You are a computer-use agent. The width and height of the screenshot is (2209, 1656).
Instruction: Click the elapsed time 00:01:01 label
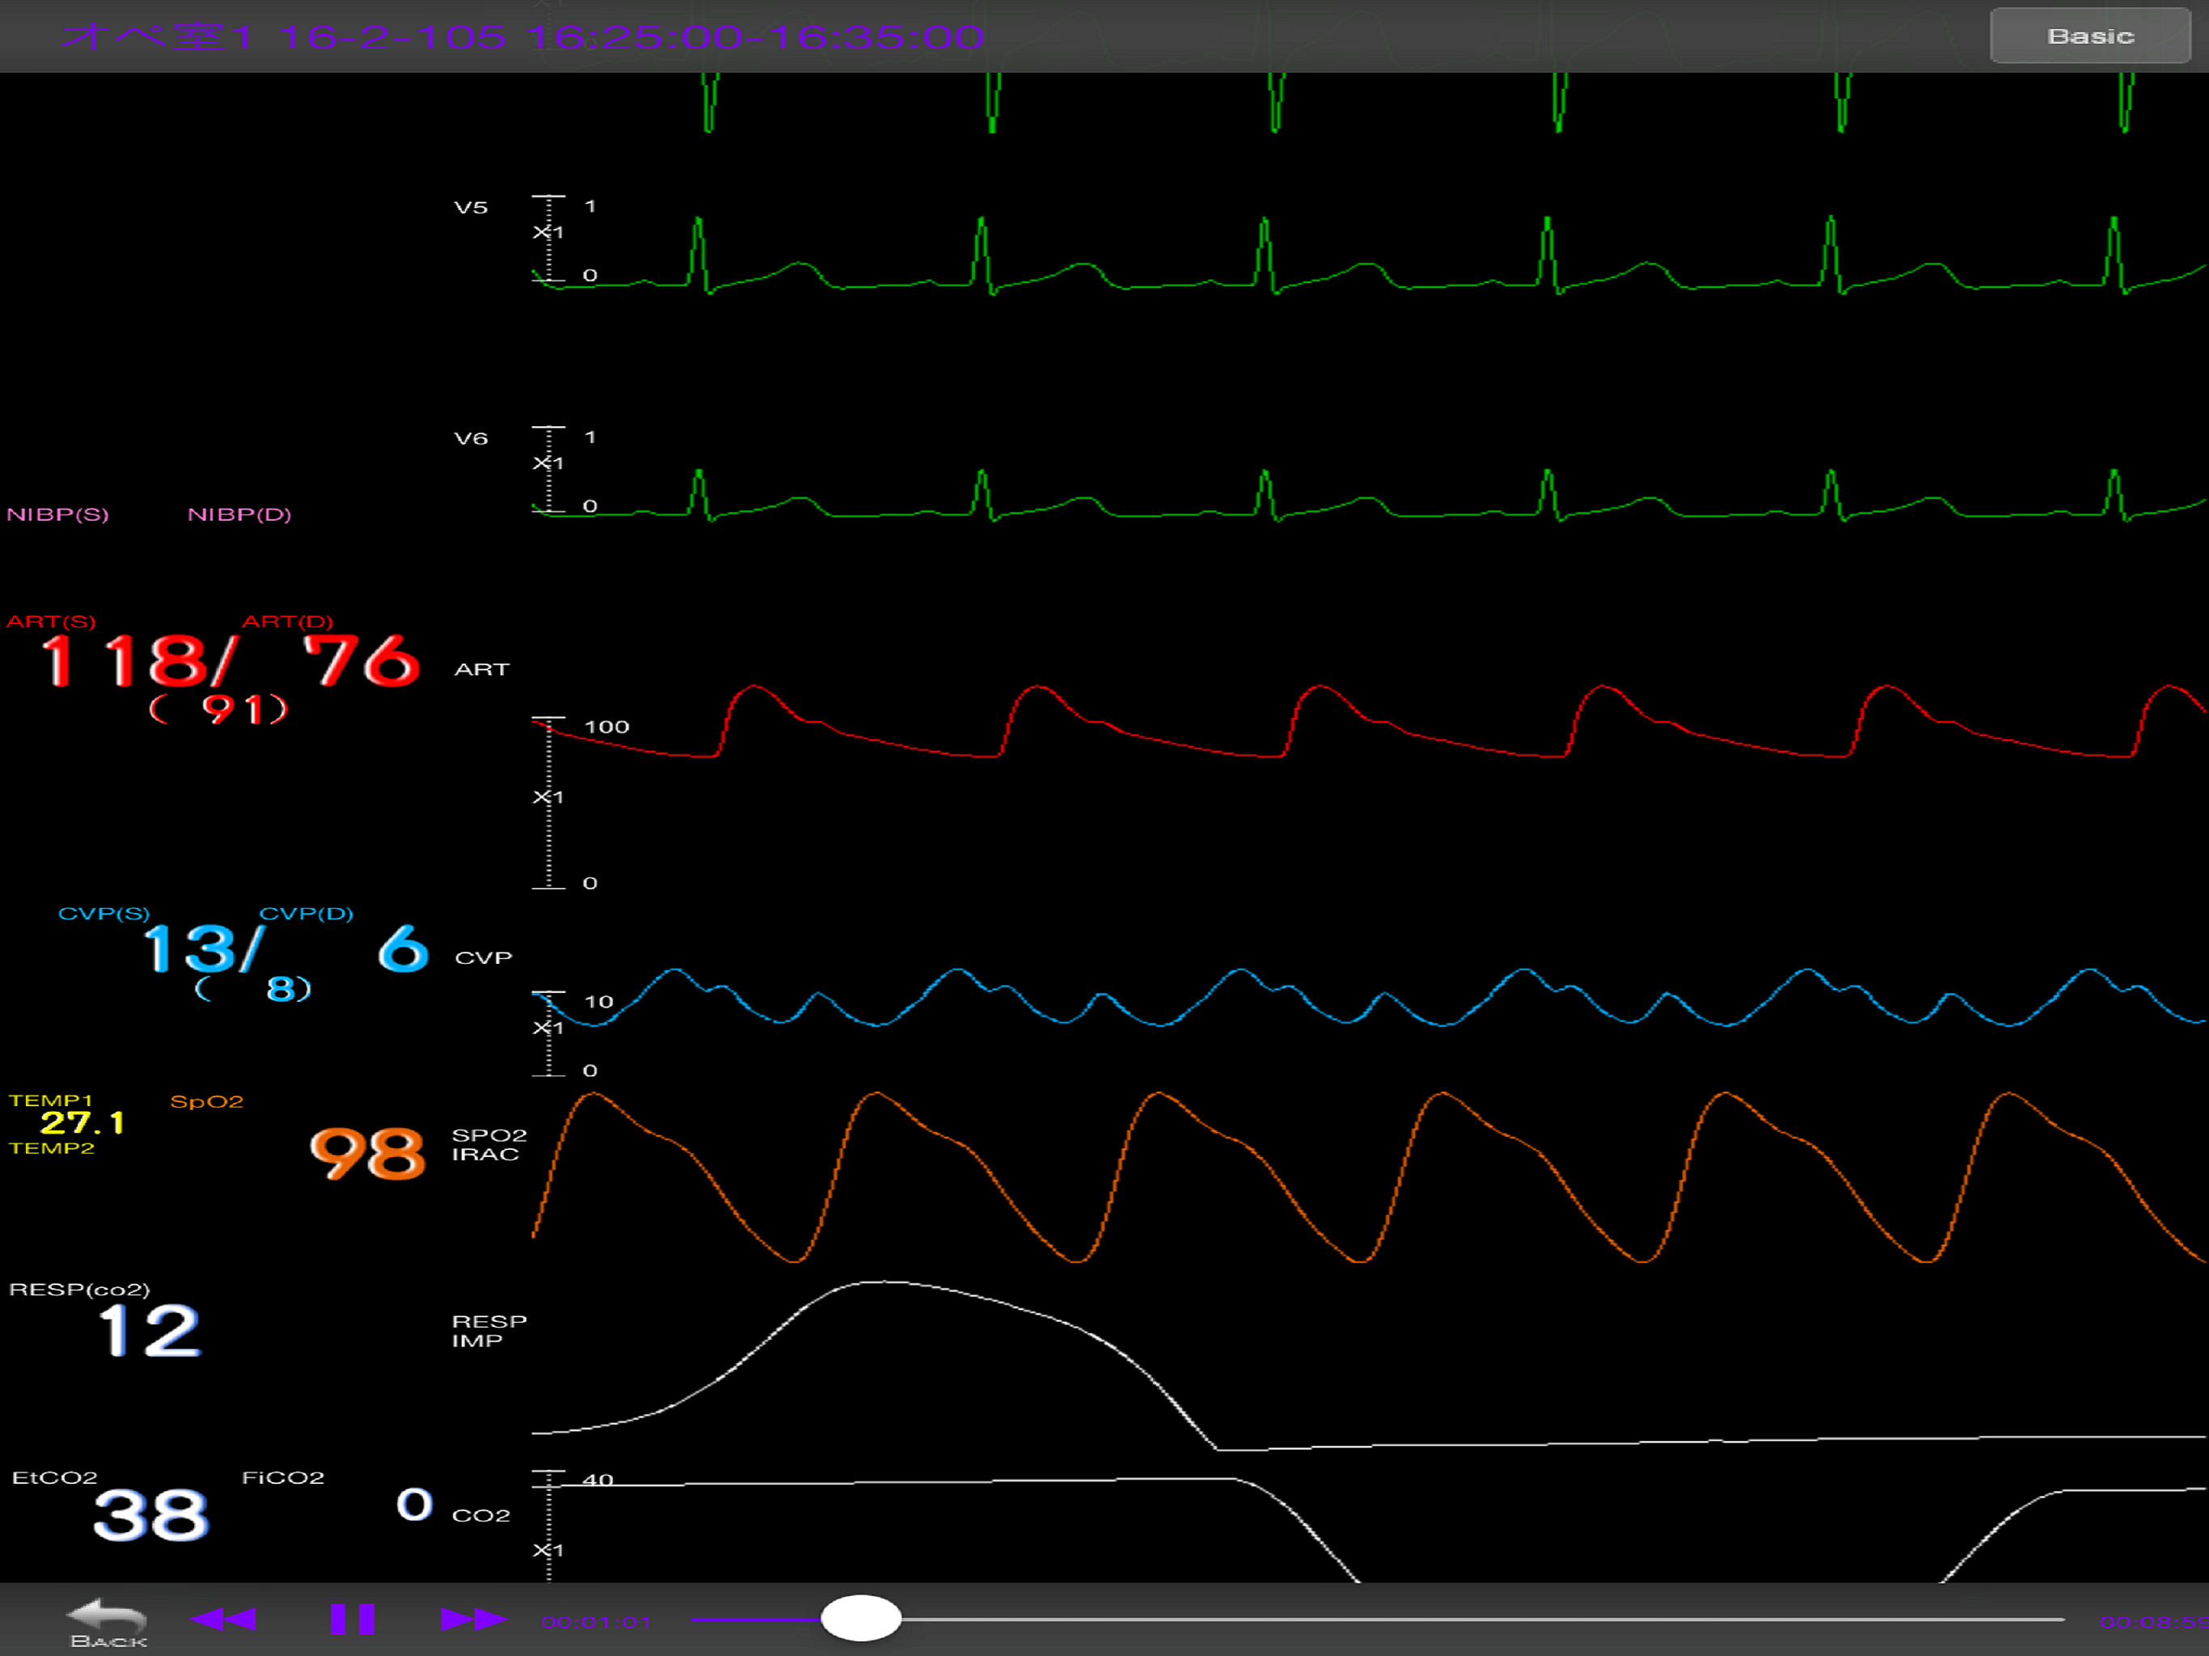596,1621
